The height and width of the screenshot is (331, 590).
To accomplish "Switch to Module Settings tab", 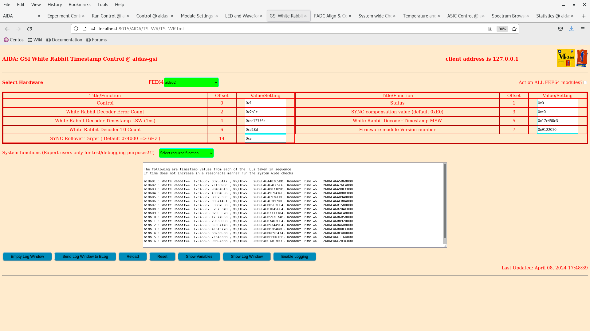I will pyautogui.click(x=197, y=16).
